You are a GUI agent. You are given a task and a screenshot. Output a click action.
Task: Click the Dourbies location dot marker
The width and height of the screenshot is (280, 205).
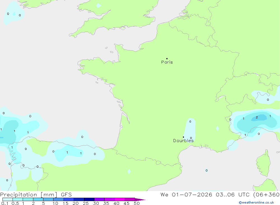pos(183,137)
